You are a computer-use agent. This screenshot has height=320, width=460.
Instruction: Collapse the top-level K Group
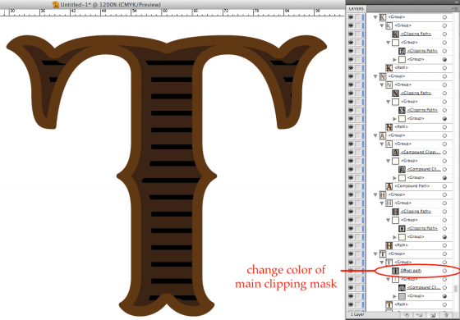coord(375,17)
